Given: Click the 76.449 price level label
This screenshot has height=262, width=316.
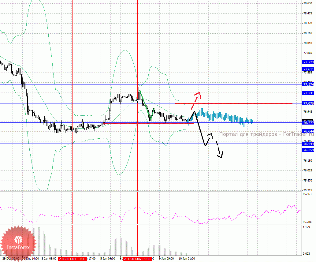Looking at the screenshot, I should [x=308, y=144].
